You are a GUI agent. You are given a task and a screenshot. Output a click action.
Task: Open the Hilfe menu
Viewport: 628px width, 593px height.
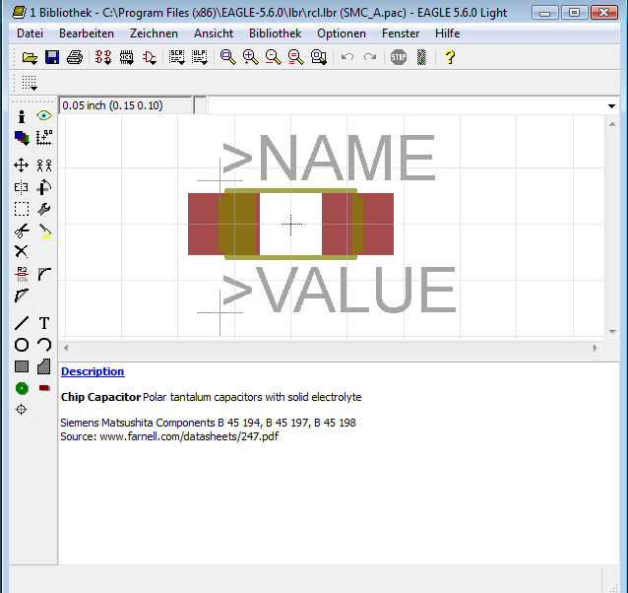(x=447, y=33)
